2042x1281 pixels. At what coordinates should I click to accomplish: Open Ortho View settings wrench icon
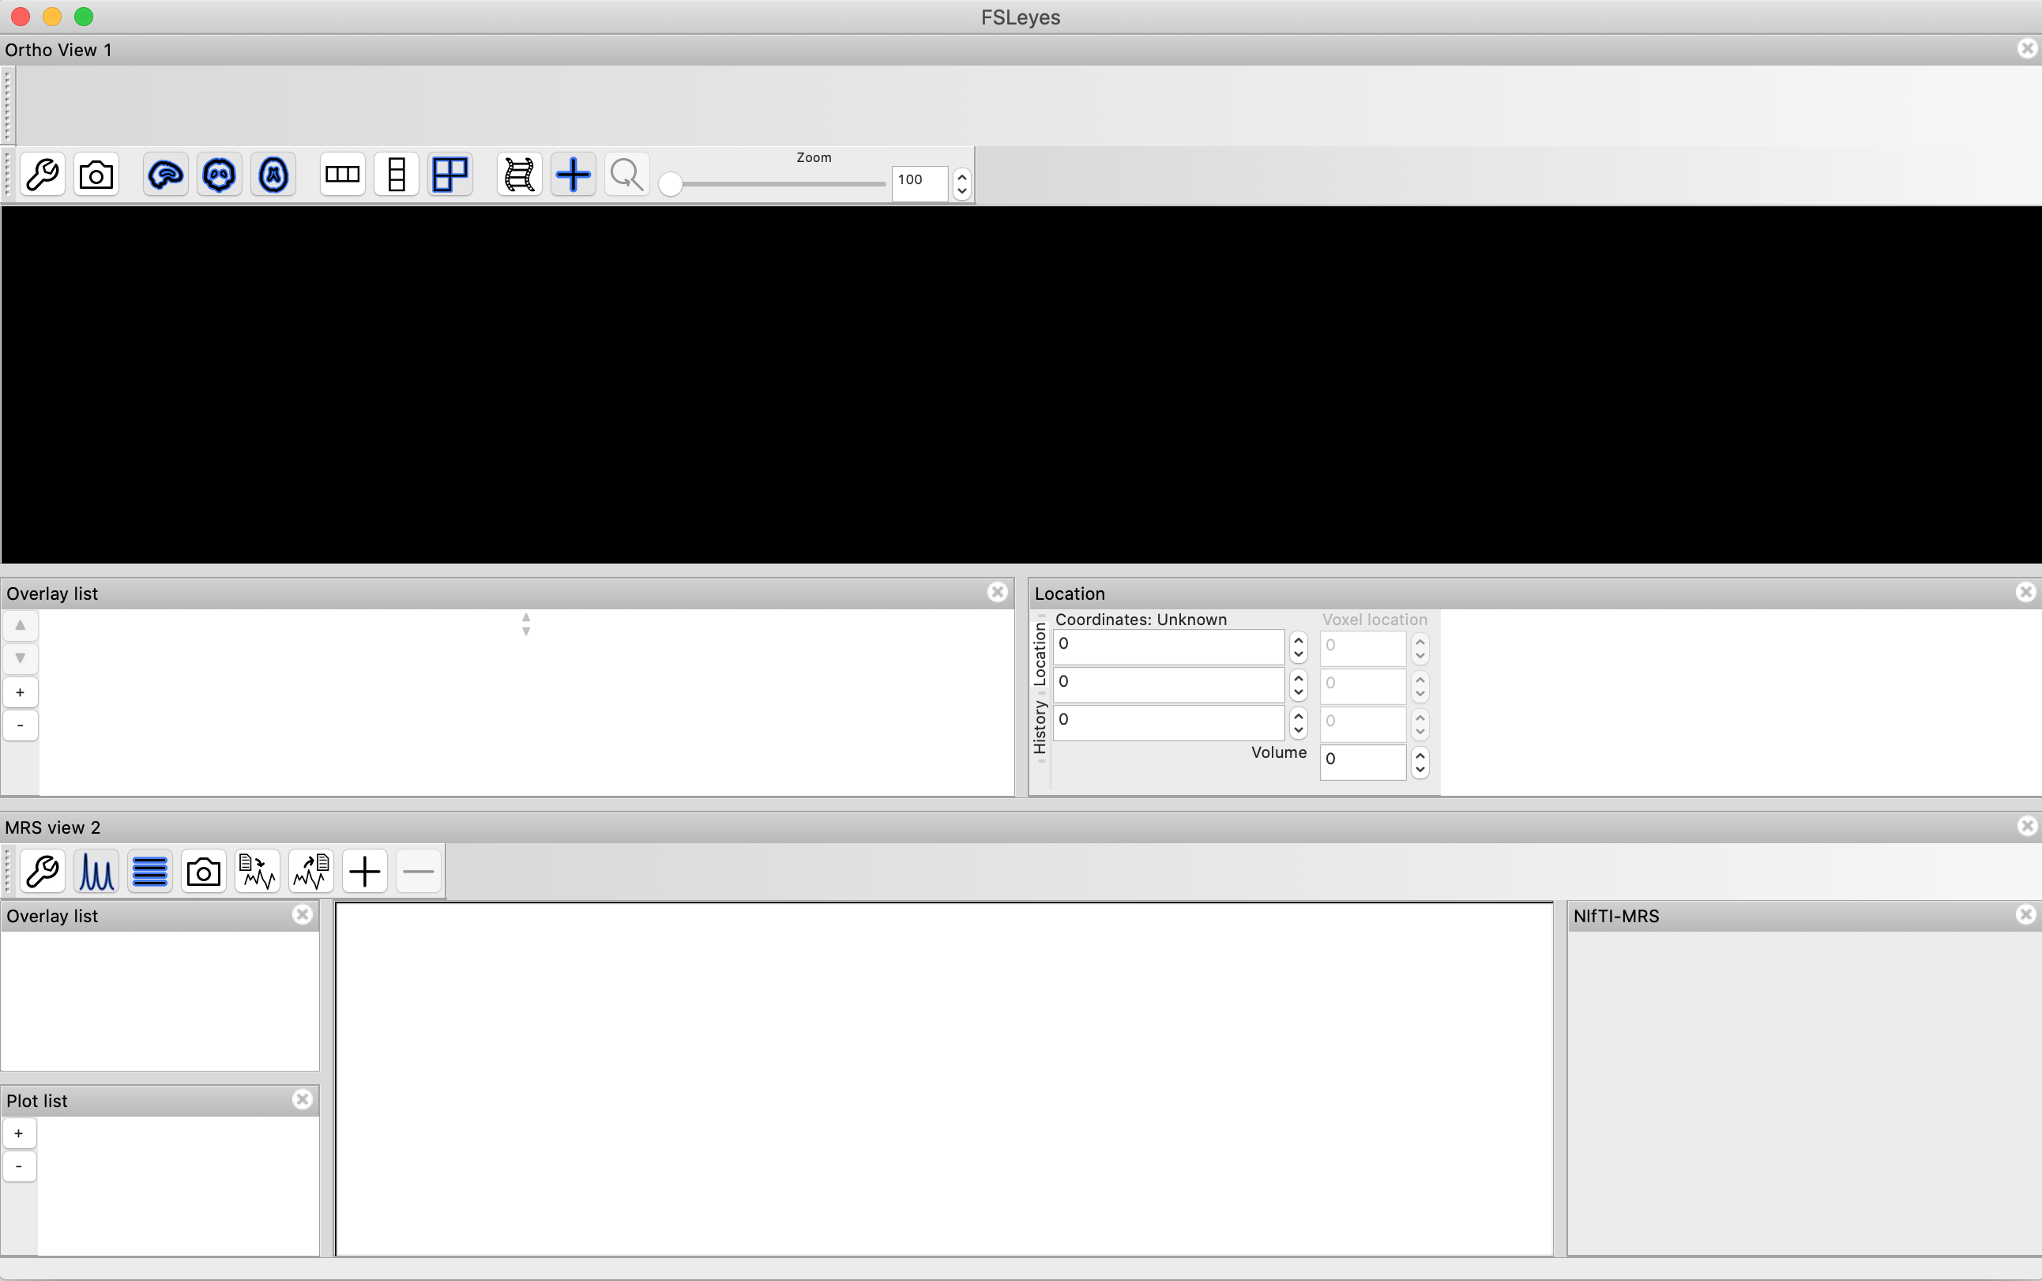pos(43,175)
